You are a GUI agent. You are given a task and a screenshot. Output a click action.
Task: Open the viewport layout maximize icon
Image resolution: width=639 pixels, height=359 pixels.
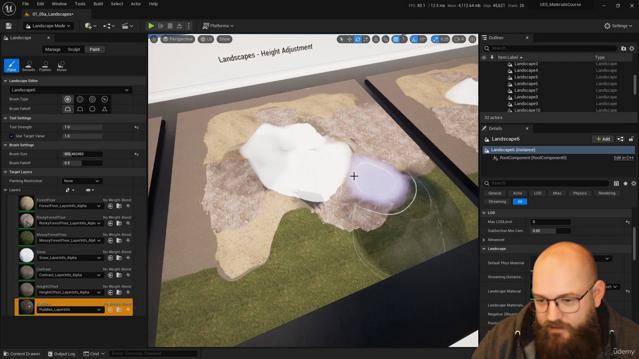click(x=472, y=39)
